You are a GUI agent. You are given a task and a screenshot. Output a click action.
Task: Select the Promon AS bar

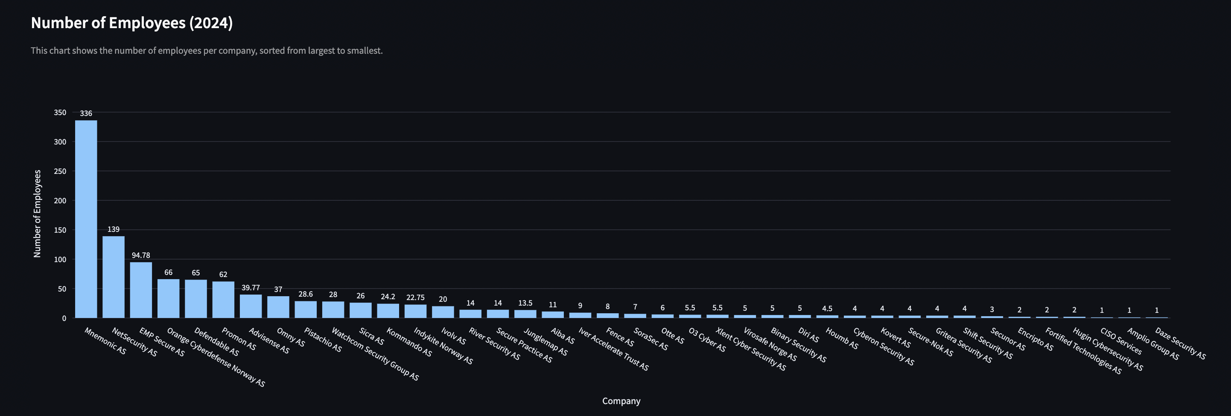(223, 300)
